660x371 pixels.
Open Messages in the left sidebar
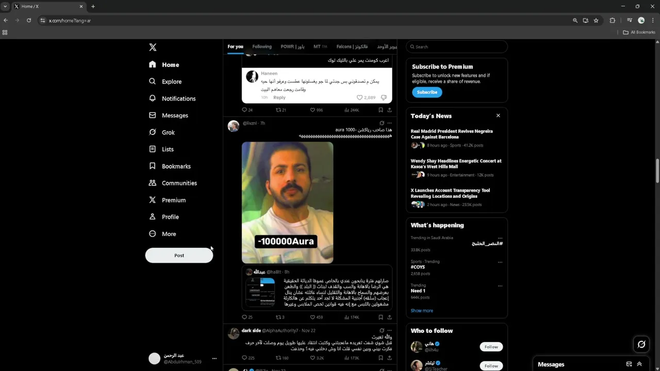click(169, 115)
